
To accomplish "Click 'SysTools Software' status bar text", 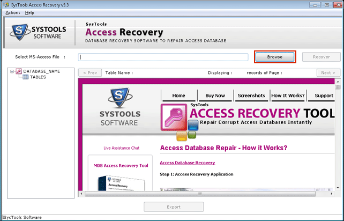I will pos(23,217).
